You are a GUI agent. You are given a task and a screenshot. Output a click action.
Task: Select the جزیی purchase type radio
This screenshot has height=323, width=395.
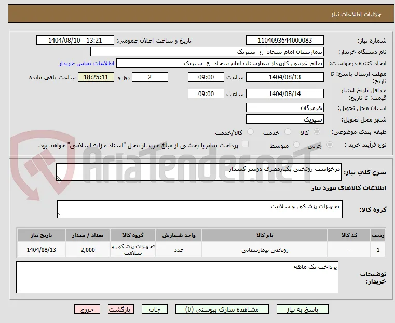click(330, 144)
